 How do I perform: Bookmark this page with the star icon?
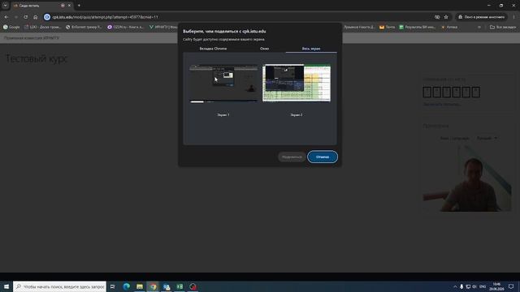click(x=446, y=17)
